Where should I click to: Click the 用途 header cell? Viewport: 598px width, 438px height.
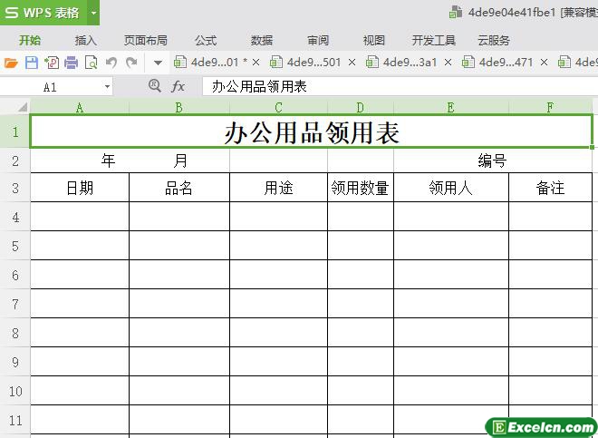pyautogui.click(x=278, y=188)
